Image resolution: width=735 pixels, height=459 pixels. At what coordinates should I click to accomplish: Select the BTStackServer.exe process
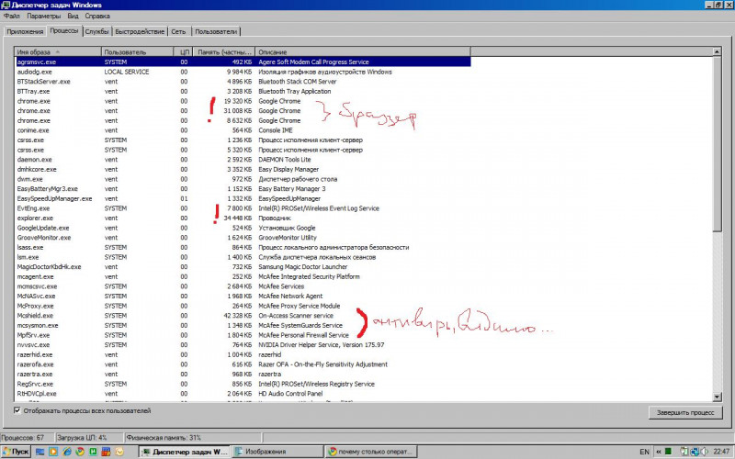pyautogui.click(x=243, y=82)
